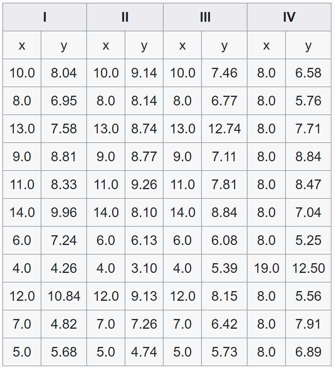This screenshot has height=369, width=335.
Task: Select the cell showing 6.89
Action: click(308, 352)
